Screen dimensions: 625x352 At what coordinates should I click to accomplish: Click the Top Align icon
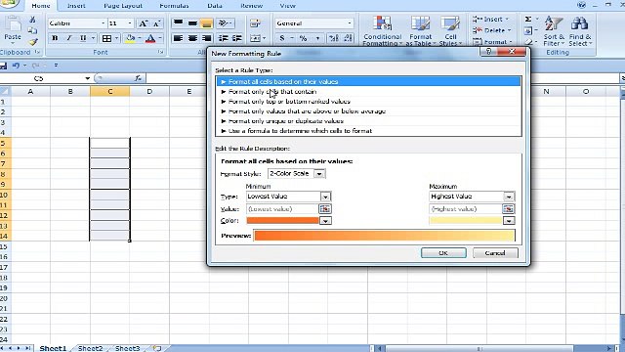[178, 23]
